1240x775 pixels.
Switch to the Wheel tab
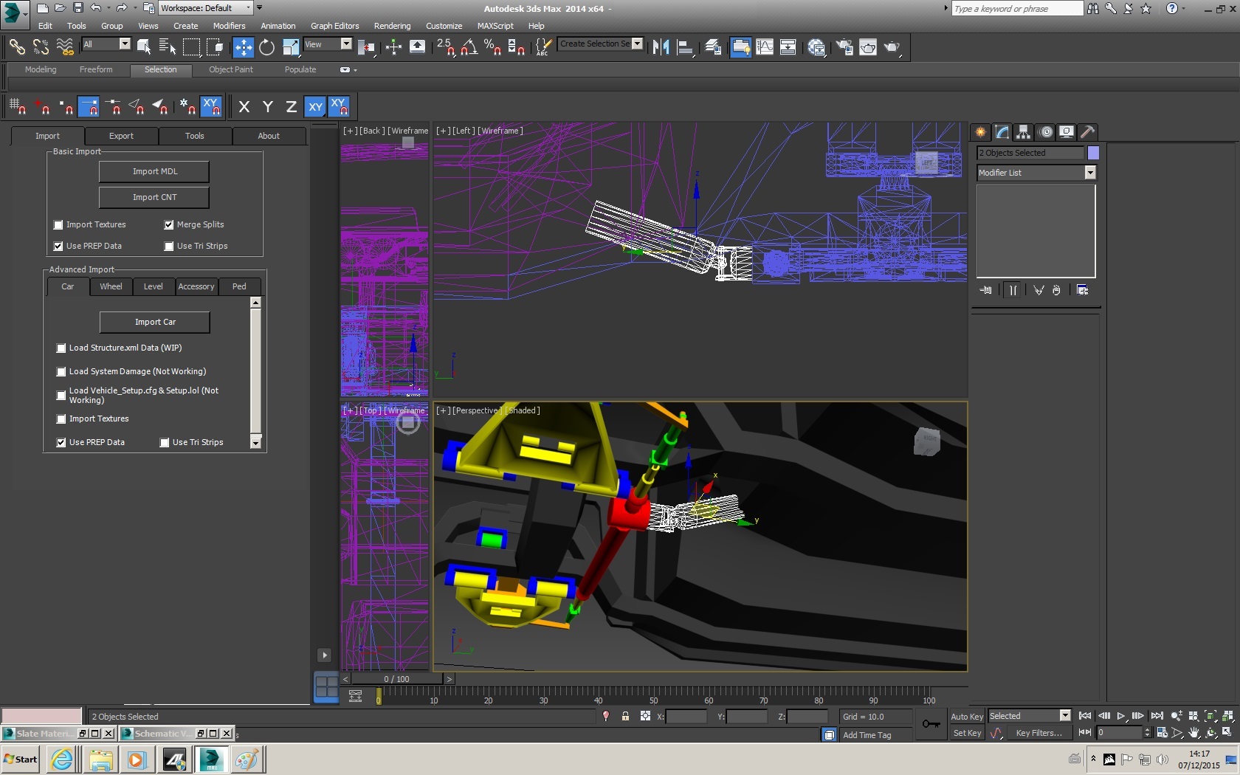[x=111, y=286]
